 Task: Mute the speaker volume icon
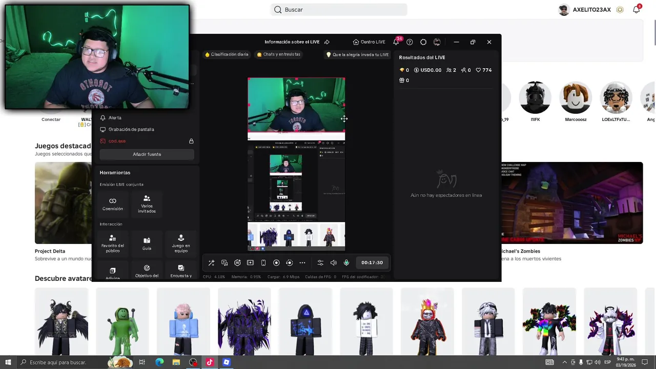tap(334, 263)
